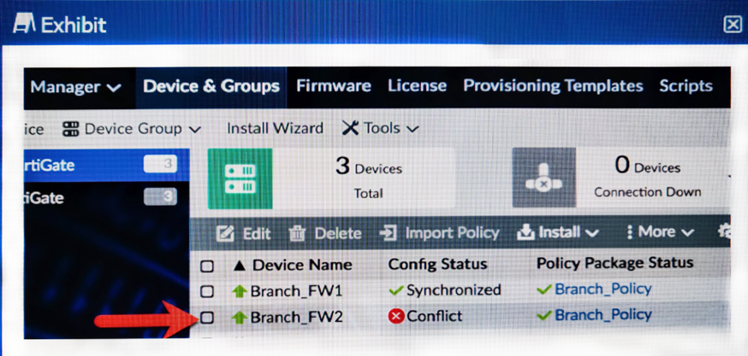Open the More dropdown menu
748x356 pixels.
point(660,232)
